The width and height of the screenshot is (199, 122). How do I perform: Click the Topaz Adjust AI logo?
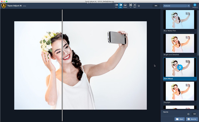[x=4, y=6]
